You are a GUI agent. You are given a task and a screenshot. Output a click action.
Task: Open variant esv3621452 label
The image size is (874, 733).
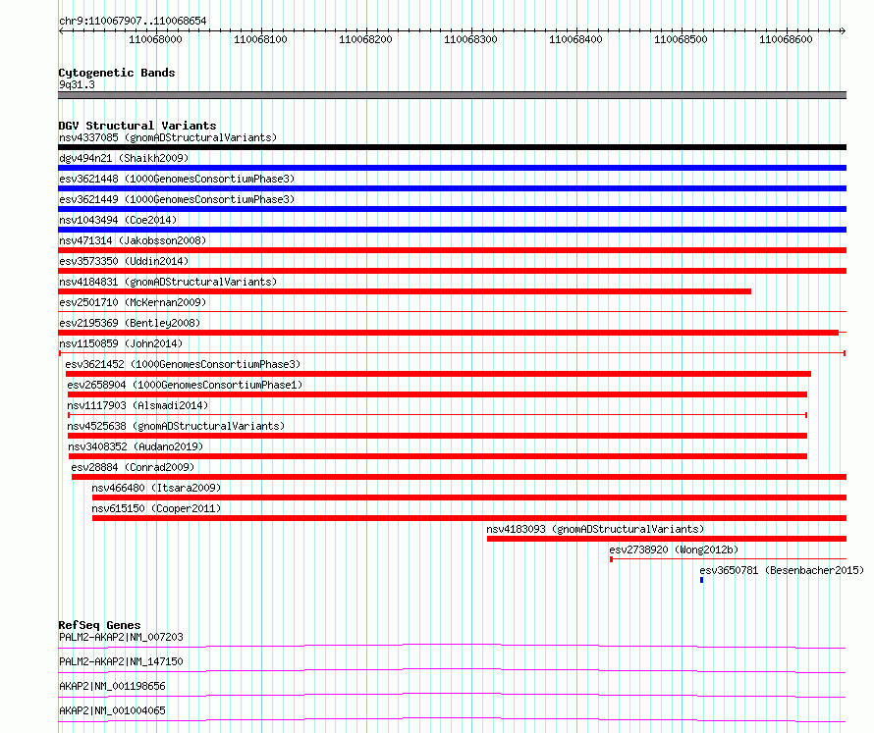pos(183,364)
